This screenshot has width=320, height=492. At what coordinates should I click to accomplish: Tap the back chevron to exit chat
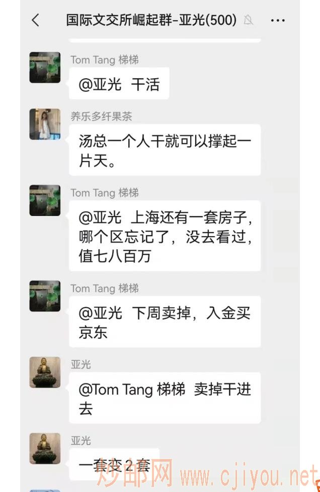[x=34, y=20]
